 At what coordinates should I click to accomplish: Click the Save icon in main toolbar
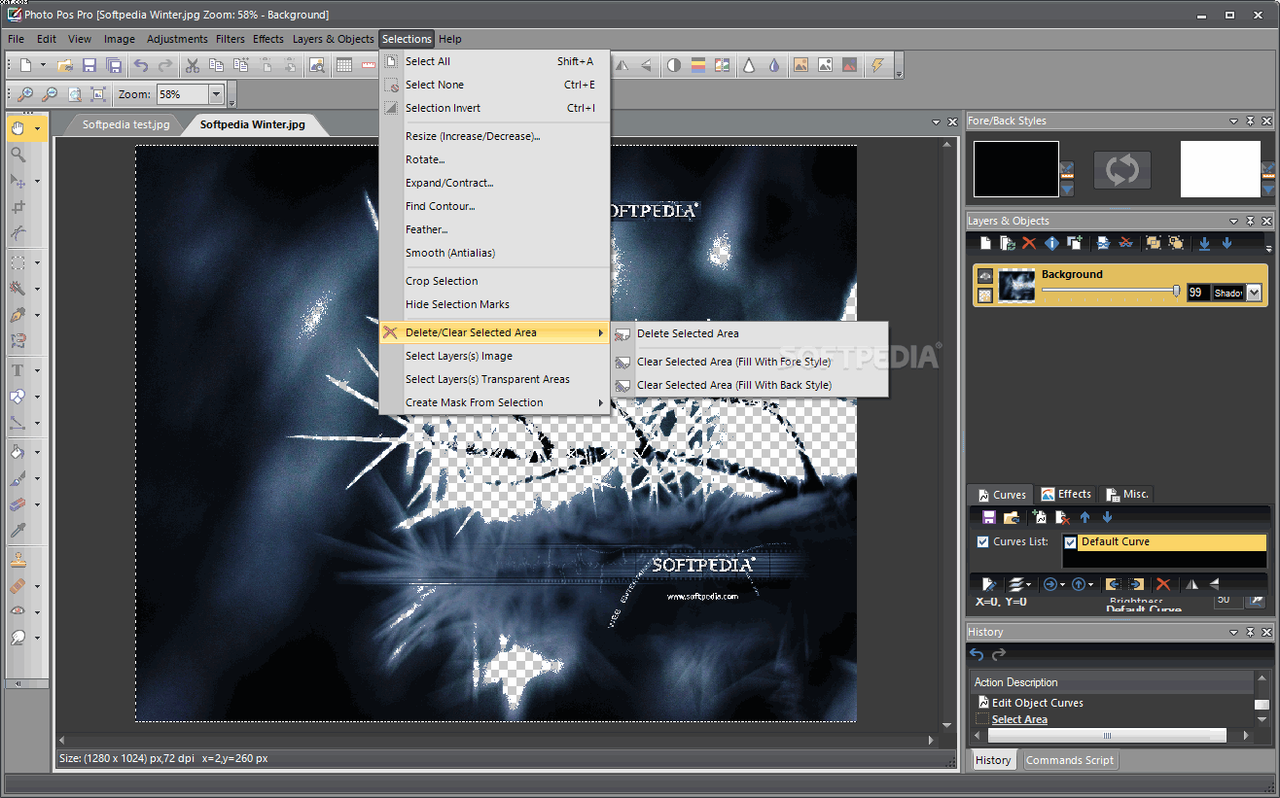tap(89, 66)
